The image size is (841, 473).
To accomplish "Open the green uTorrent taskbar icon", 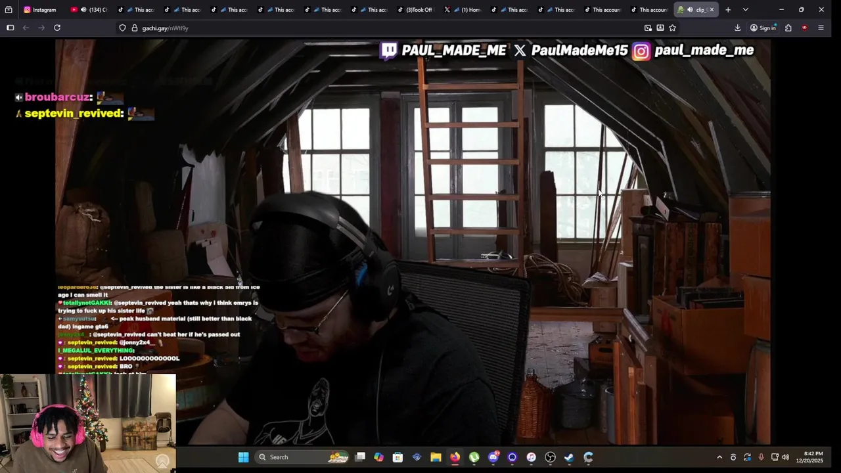I will coord(474,457).
